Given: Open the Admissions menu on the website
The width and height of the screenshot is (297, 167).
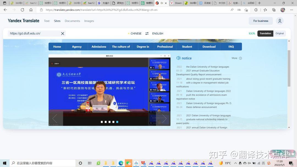Looking at the screenshot, I should point(99,46).
